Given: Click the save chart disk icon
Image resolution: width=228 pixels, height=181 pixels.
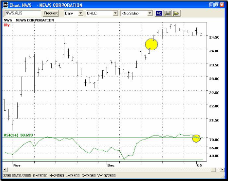Looking at the screenshot, I should (168, 13).
